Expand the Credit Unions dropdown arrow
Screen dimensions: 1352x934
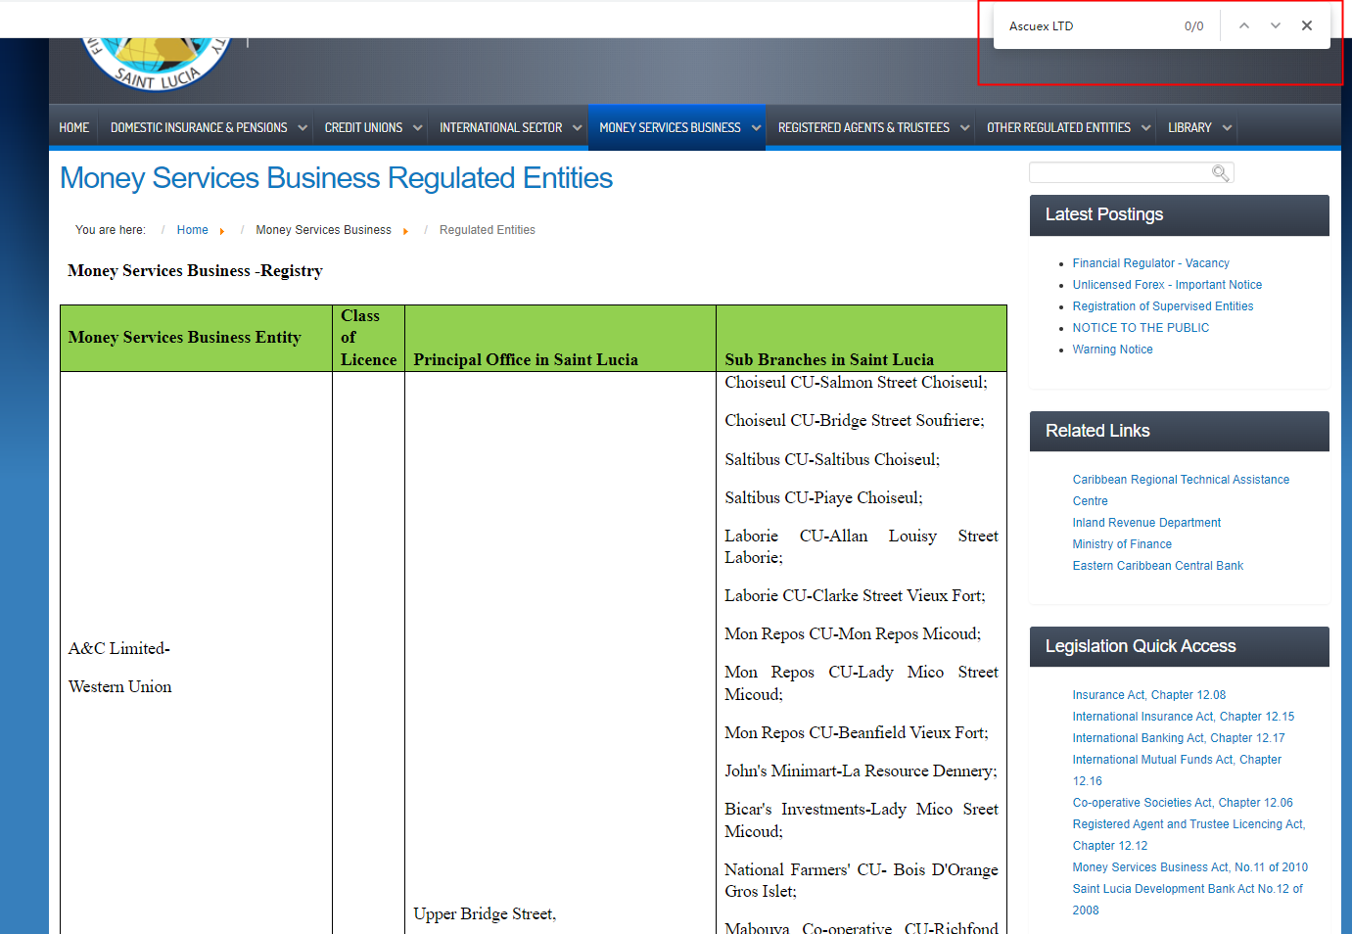[x=418, y=128]
